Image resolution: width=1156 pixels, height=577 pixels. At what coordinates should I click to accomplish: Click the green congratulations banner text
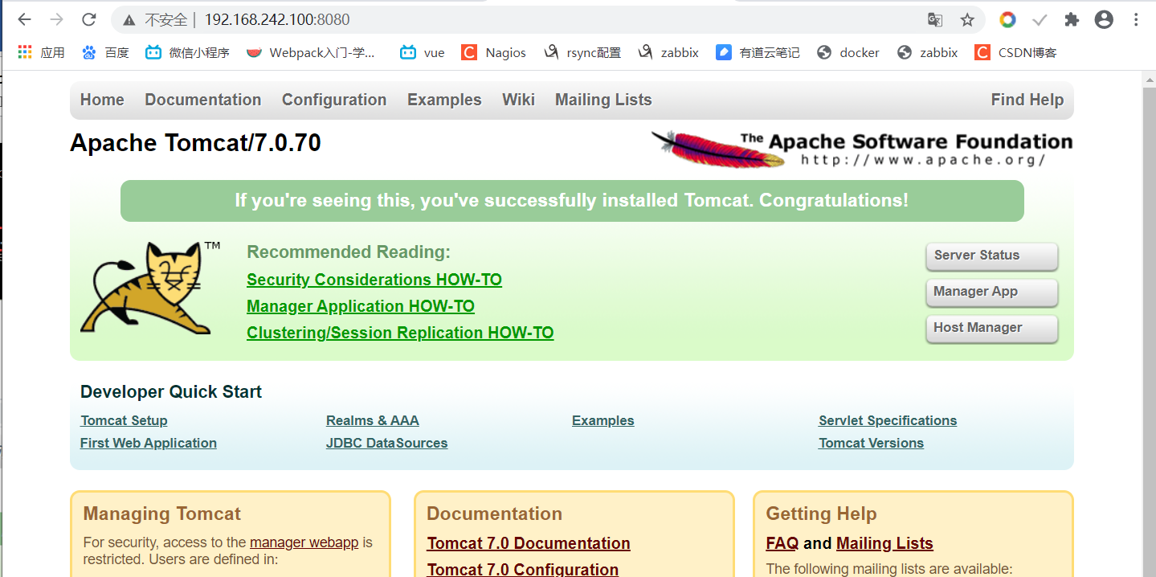(x=572, y=200)
